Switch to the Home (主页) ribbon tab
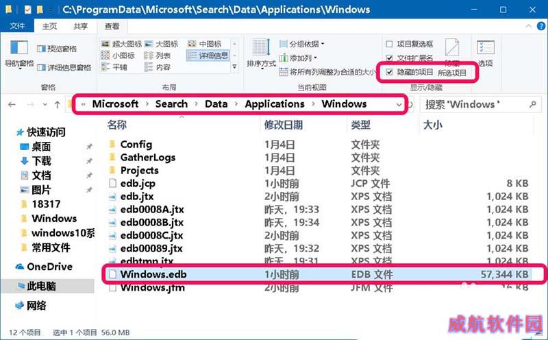 [49, 26]
